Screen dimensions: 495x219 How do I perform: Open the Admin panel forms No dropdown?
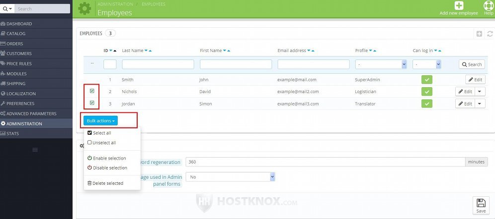pos(231,177)
